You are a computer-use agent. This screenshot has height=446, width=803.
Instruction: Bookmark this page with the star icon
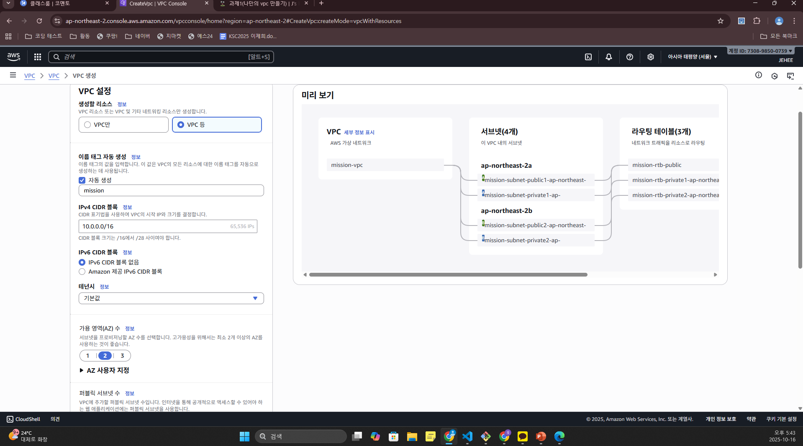[x=720, y=21]
